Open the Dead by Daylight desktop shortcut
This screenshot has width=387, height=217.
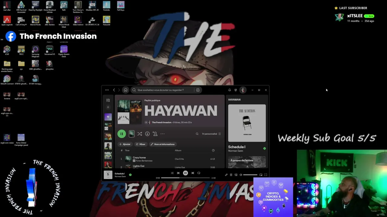[35, 6]
